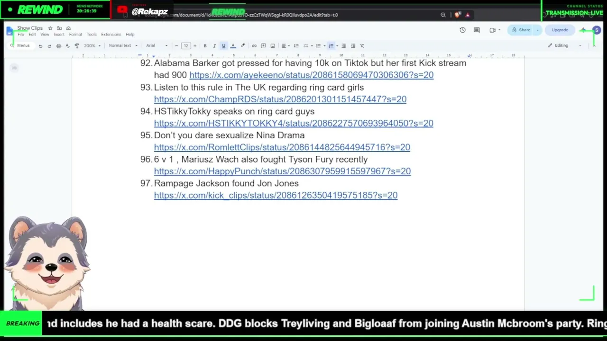Activate the paint format tool
The image size is (607, 341).
[77, 46]
